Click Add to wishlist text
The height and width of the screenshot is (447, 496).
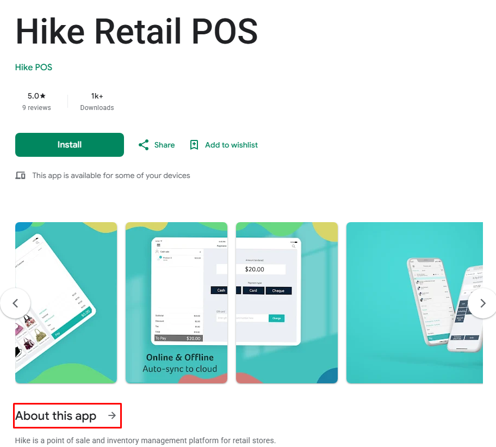(231, 145)
